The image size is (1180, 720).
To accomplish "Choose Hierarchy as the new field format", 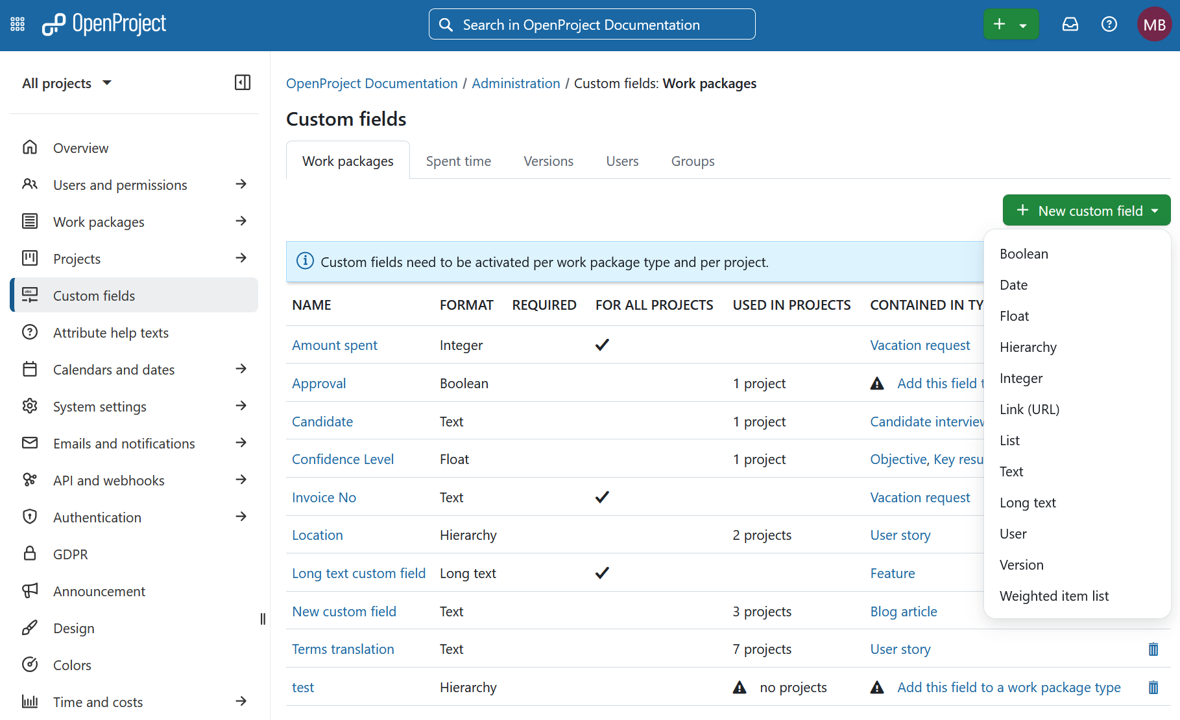I will coord(1028,347).
